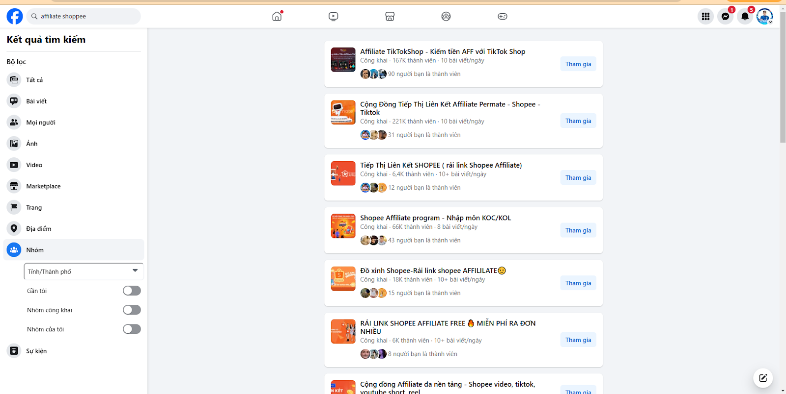Join Đồ xinh Shopee group
Screen dimensions: 786x394
click(578, 283)
